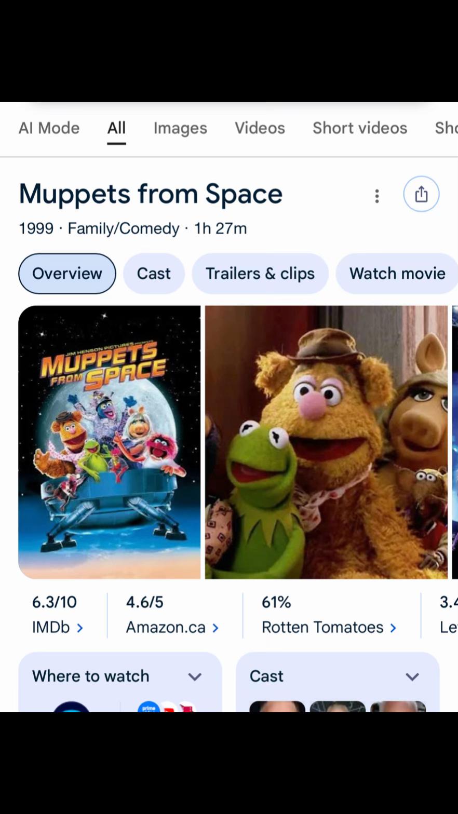The width and height of the screenshot is (458, 814).
Task: Open the Videos search tab
Action: click(x=260, y=128)
